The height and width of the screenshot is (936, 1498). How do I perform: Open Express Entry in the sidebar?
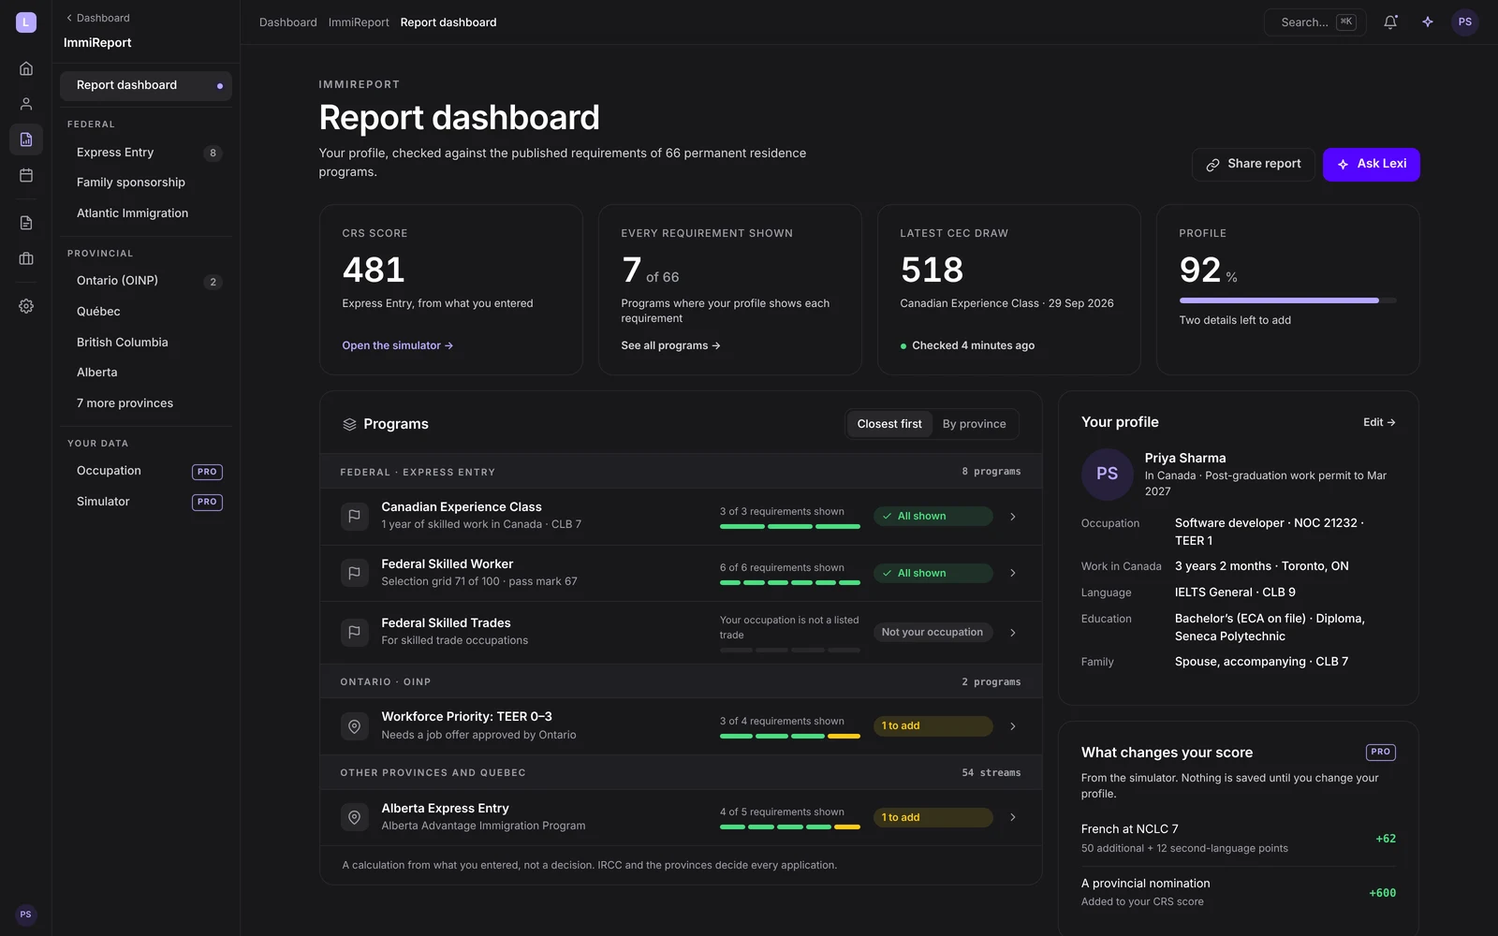tap(146, 153)
